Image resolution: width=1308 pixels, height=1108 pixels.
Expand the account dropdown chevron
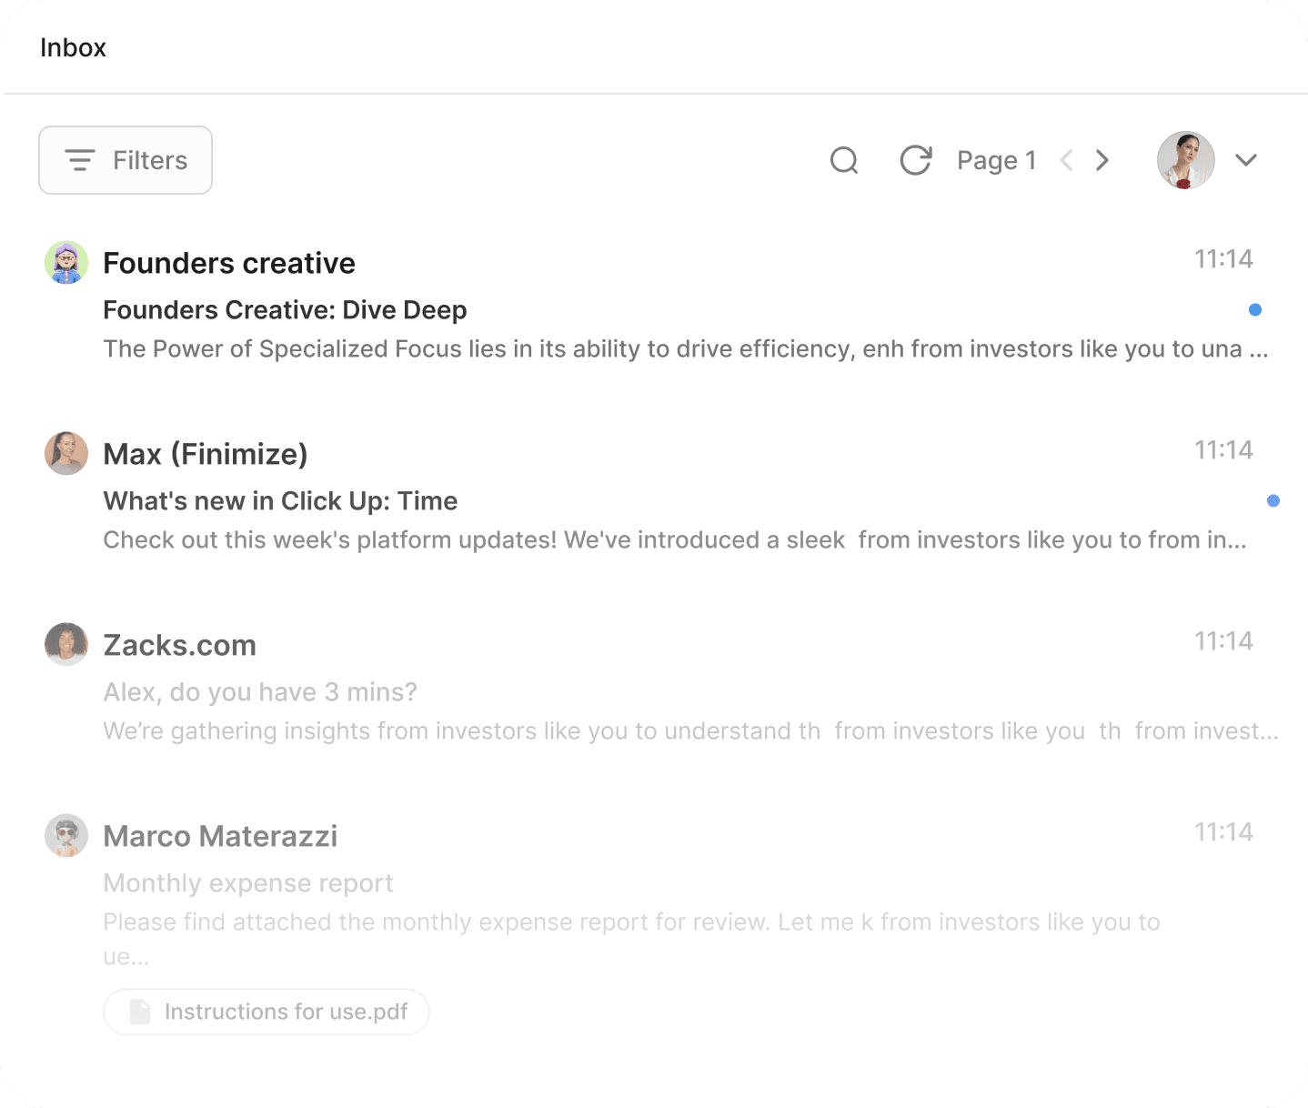(1246, 160)
